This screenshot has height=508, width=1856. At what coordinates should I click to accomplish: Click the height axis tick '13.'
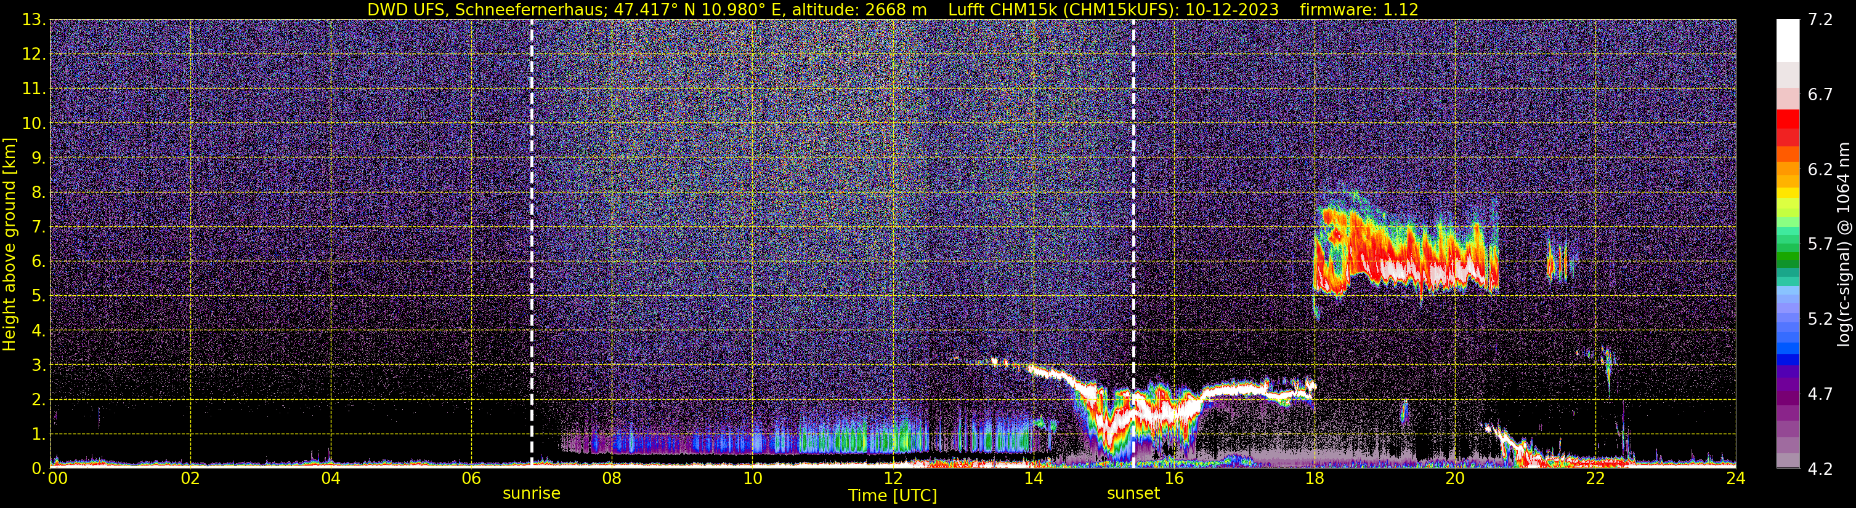pyautogui.click(x=33, y=20)
